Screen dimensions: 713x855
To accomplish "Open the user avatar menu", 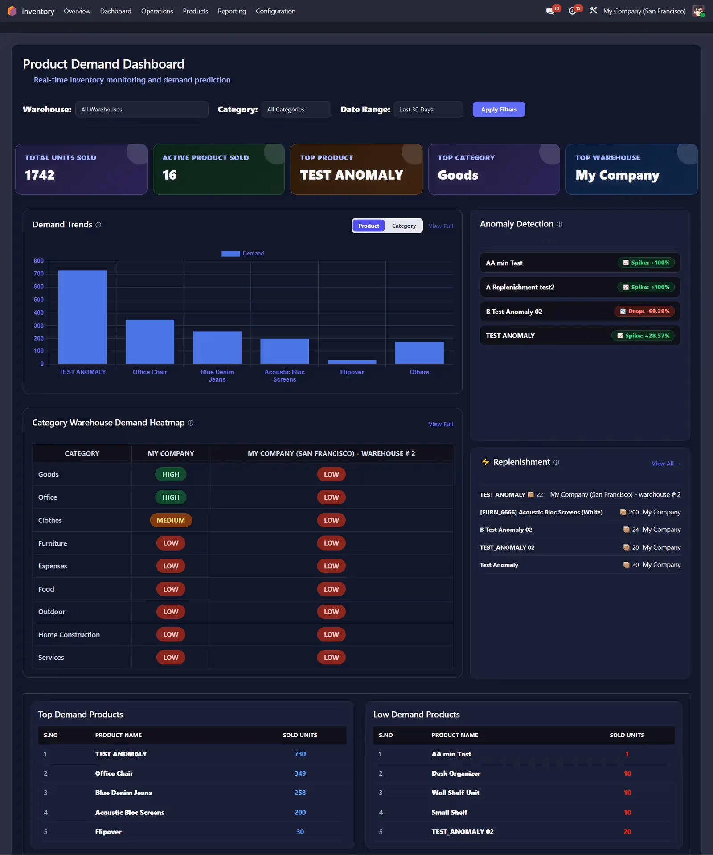I will [x=698, y=11].
